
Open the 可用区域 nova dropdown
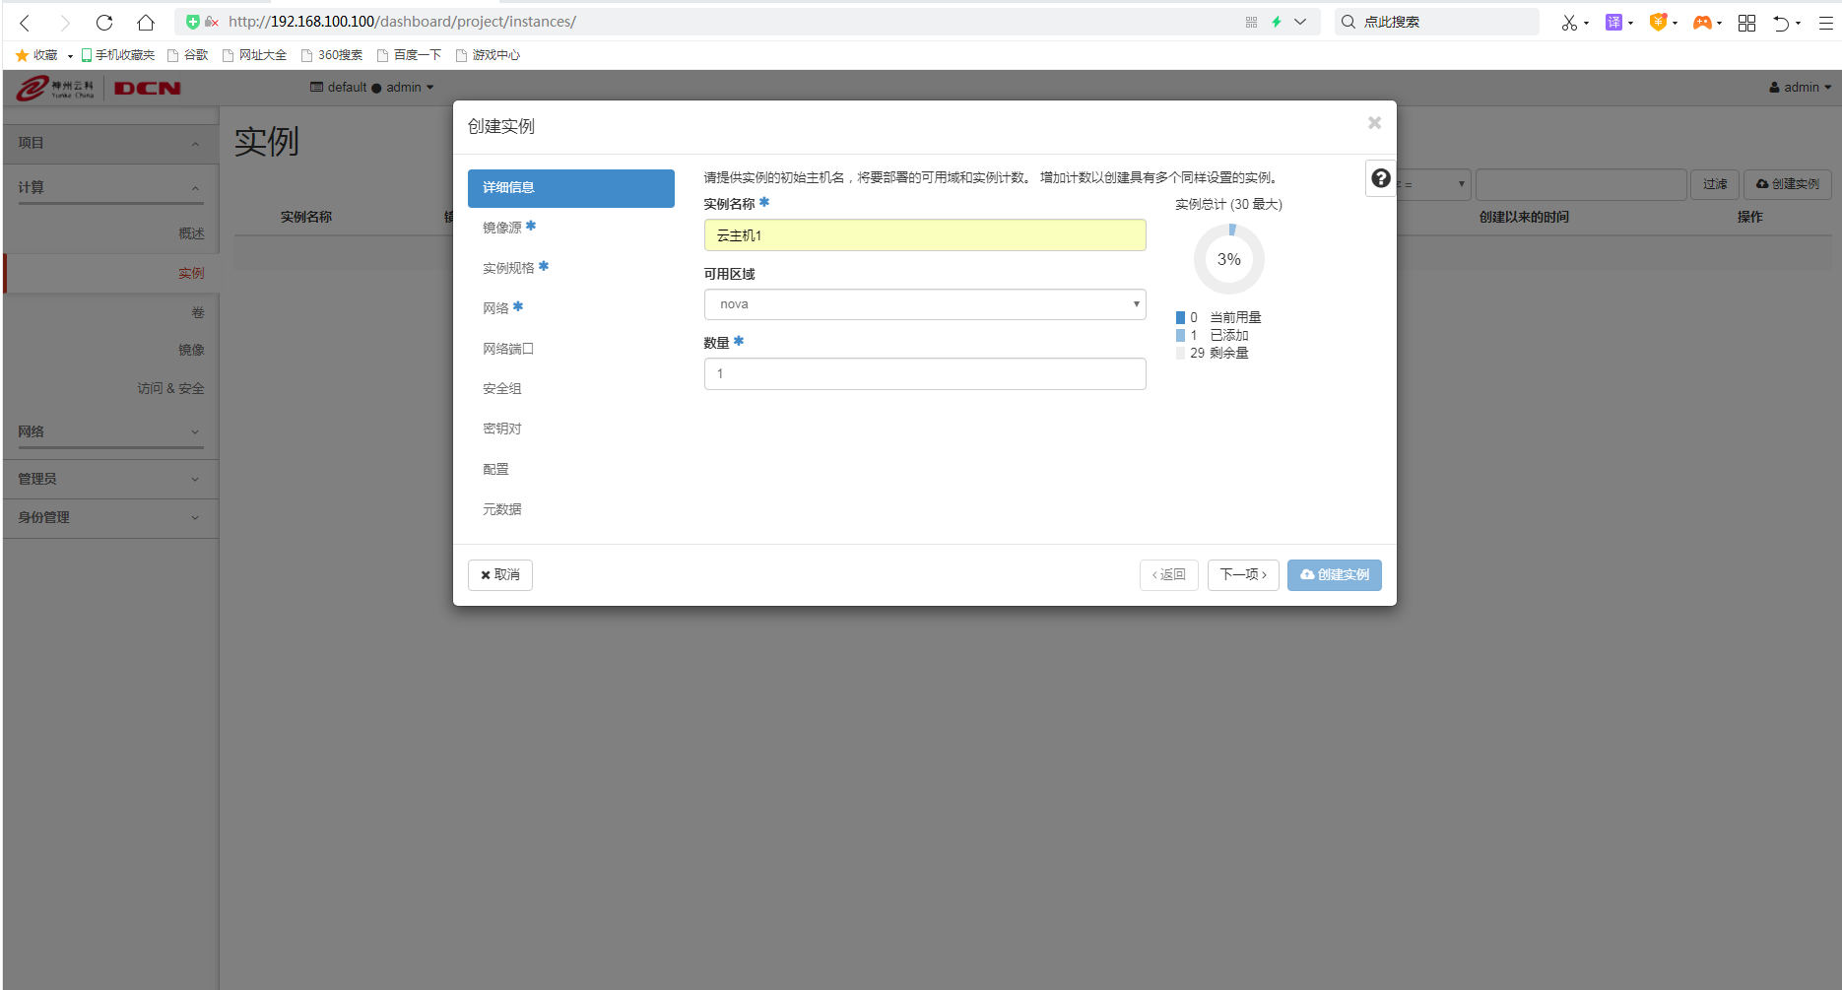coord(925,304)
